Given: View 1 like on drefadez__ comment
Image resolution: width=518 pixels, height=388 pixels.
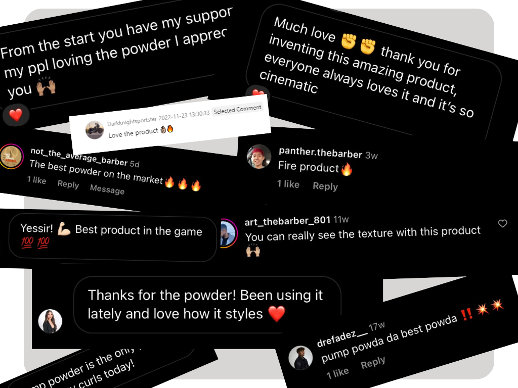Looking at the screenshot, I should pyautogui.click(x=337, y=373).
